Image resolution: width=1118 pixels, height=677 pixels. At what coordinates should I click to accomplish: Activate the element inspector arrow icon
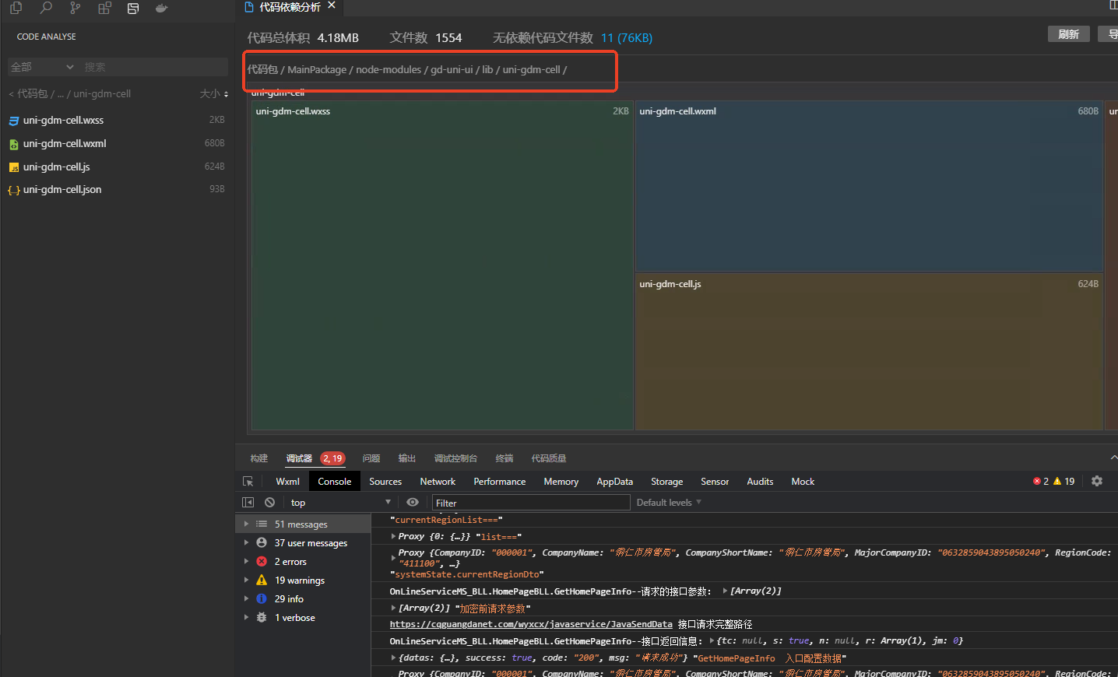pos(248,482)
